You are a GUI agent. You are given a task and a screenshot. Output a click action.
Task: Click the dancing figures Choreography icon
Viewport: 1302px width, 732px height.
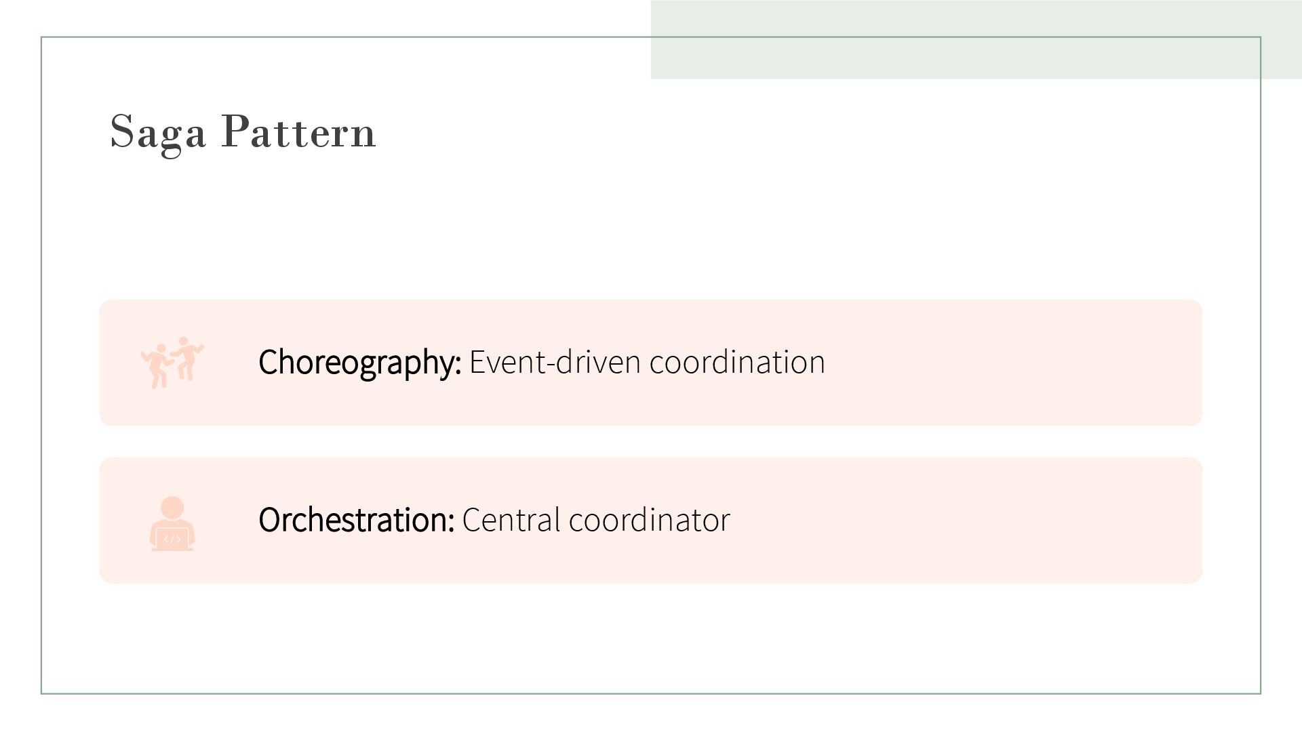pyautogui.click(x=172, y=363)
